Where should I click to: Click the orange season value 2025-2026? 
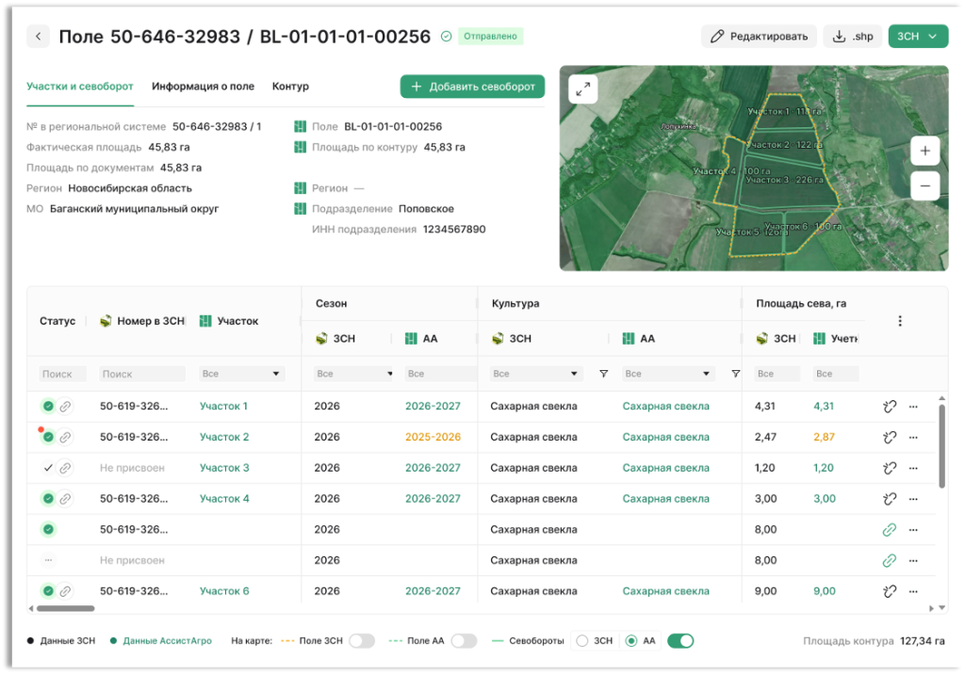[x=433, y=437]
